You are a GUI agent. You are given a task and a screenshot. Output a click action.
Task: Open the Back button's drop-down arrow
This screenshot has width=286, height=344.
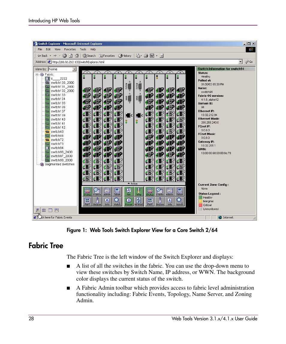pos(50,56)
